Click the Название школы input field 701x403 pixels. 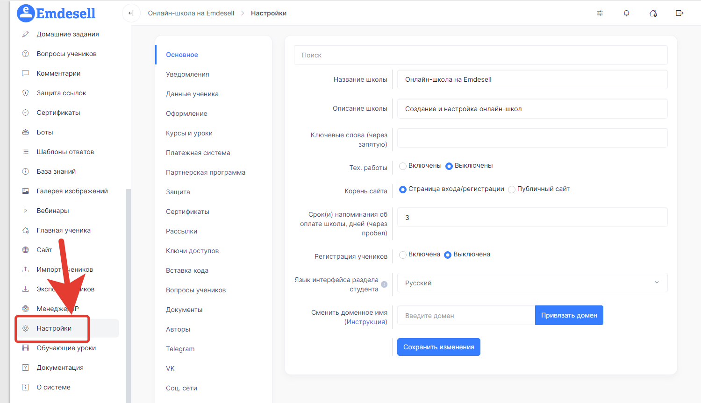[532, 79]
